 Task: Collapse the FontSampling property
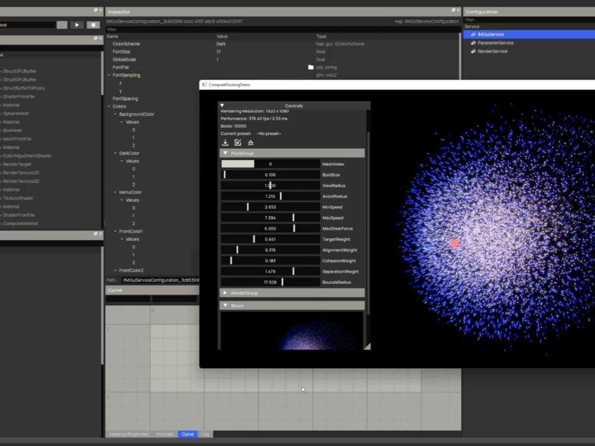pos(109,75)
